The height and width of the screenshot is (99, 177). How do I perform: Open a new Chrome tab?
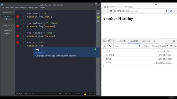(131, 7)
